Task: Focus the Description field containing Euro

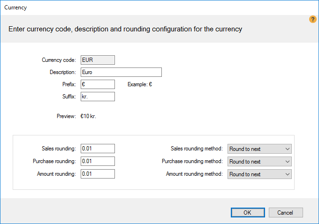Action: [121, 72]
